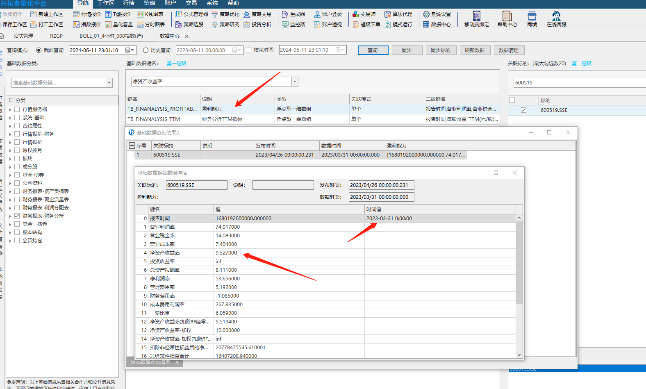The height and width of the screenshot is (389, 646).
Task: Open 账户 menu
Action: 171,3
